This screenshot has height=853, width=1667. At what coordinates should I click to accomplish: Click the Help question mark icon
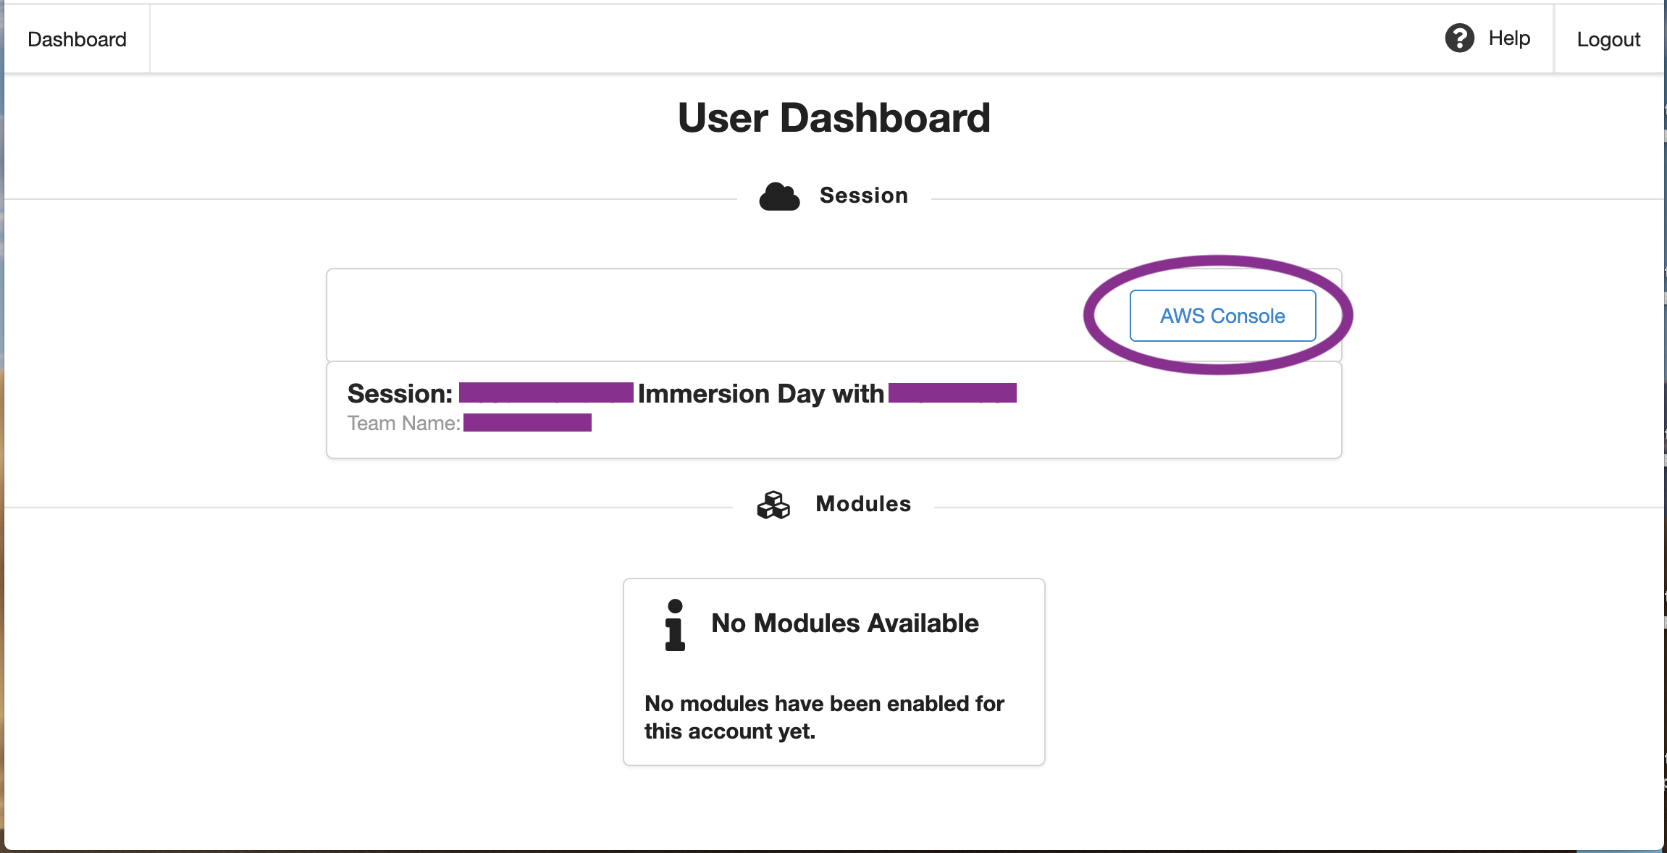point(1459,38)
